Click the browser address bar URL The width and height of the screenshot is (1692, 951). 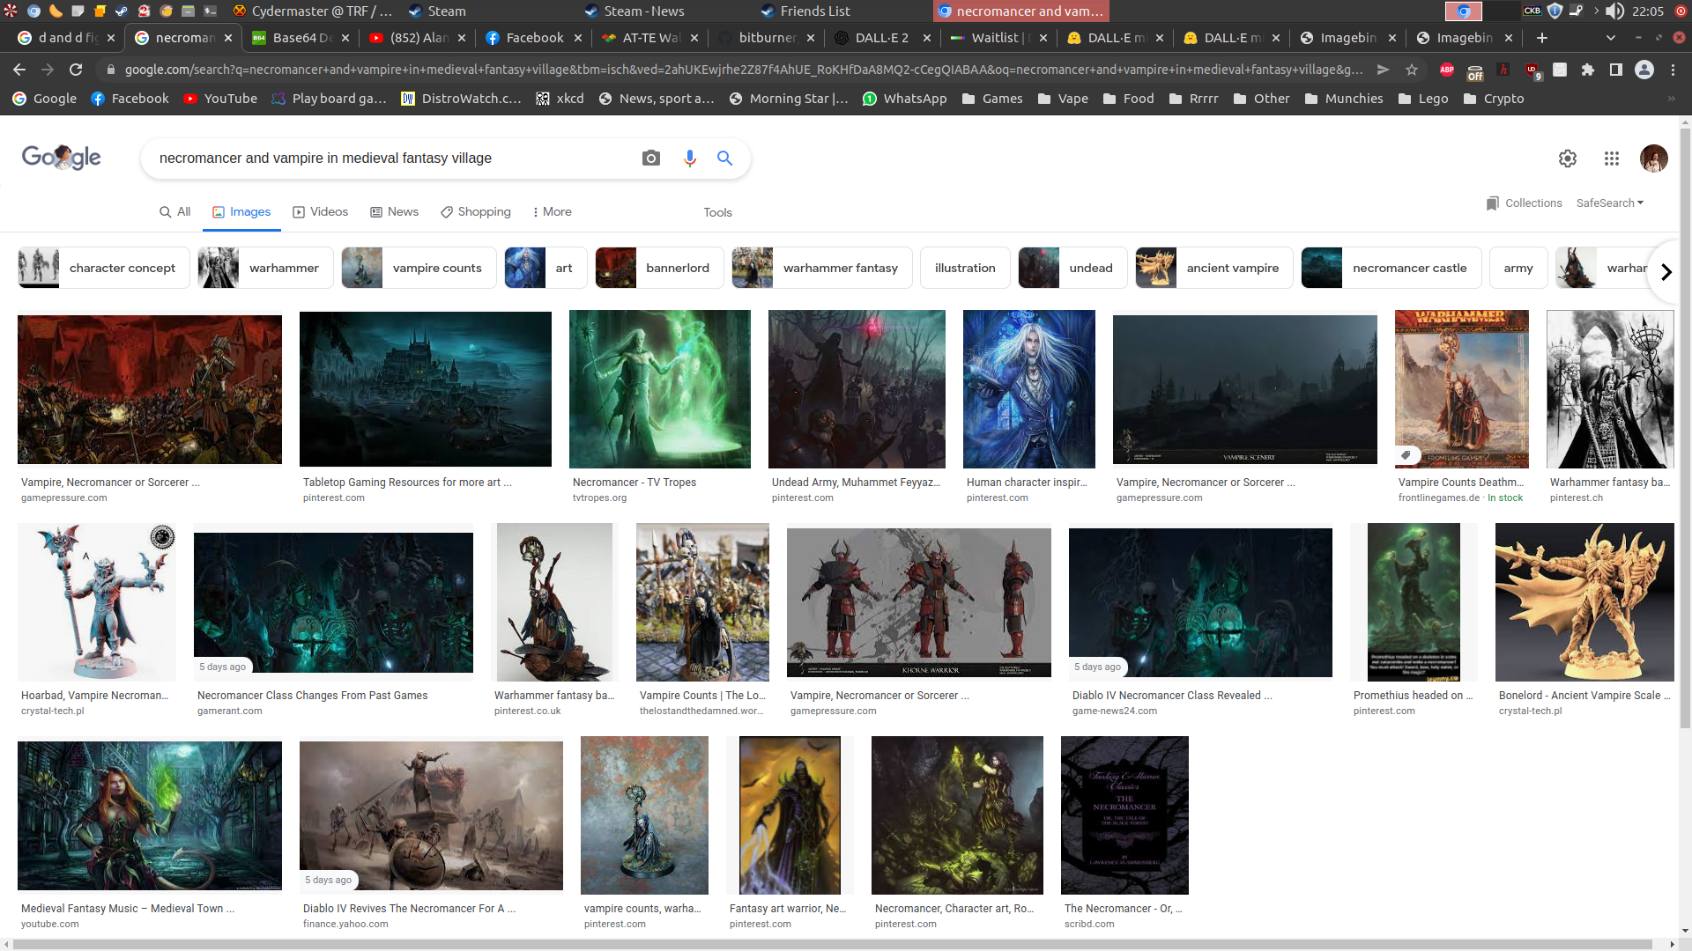click(743, 70)
